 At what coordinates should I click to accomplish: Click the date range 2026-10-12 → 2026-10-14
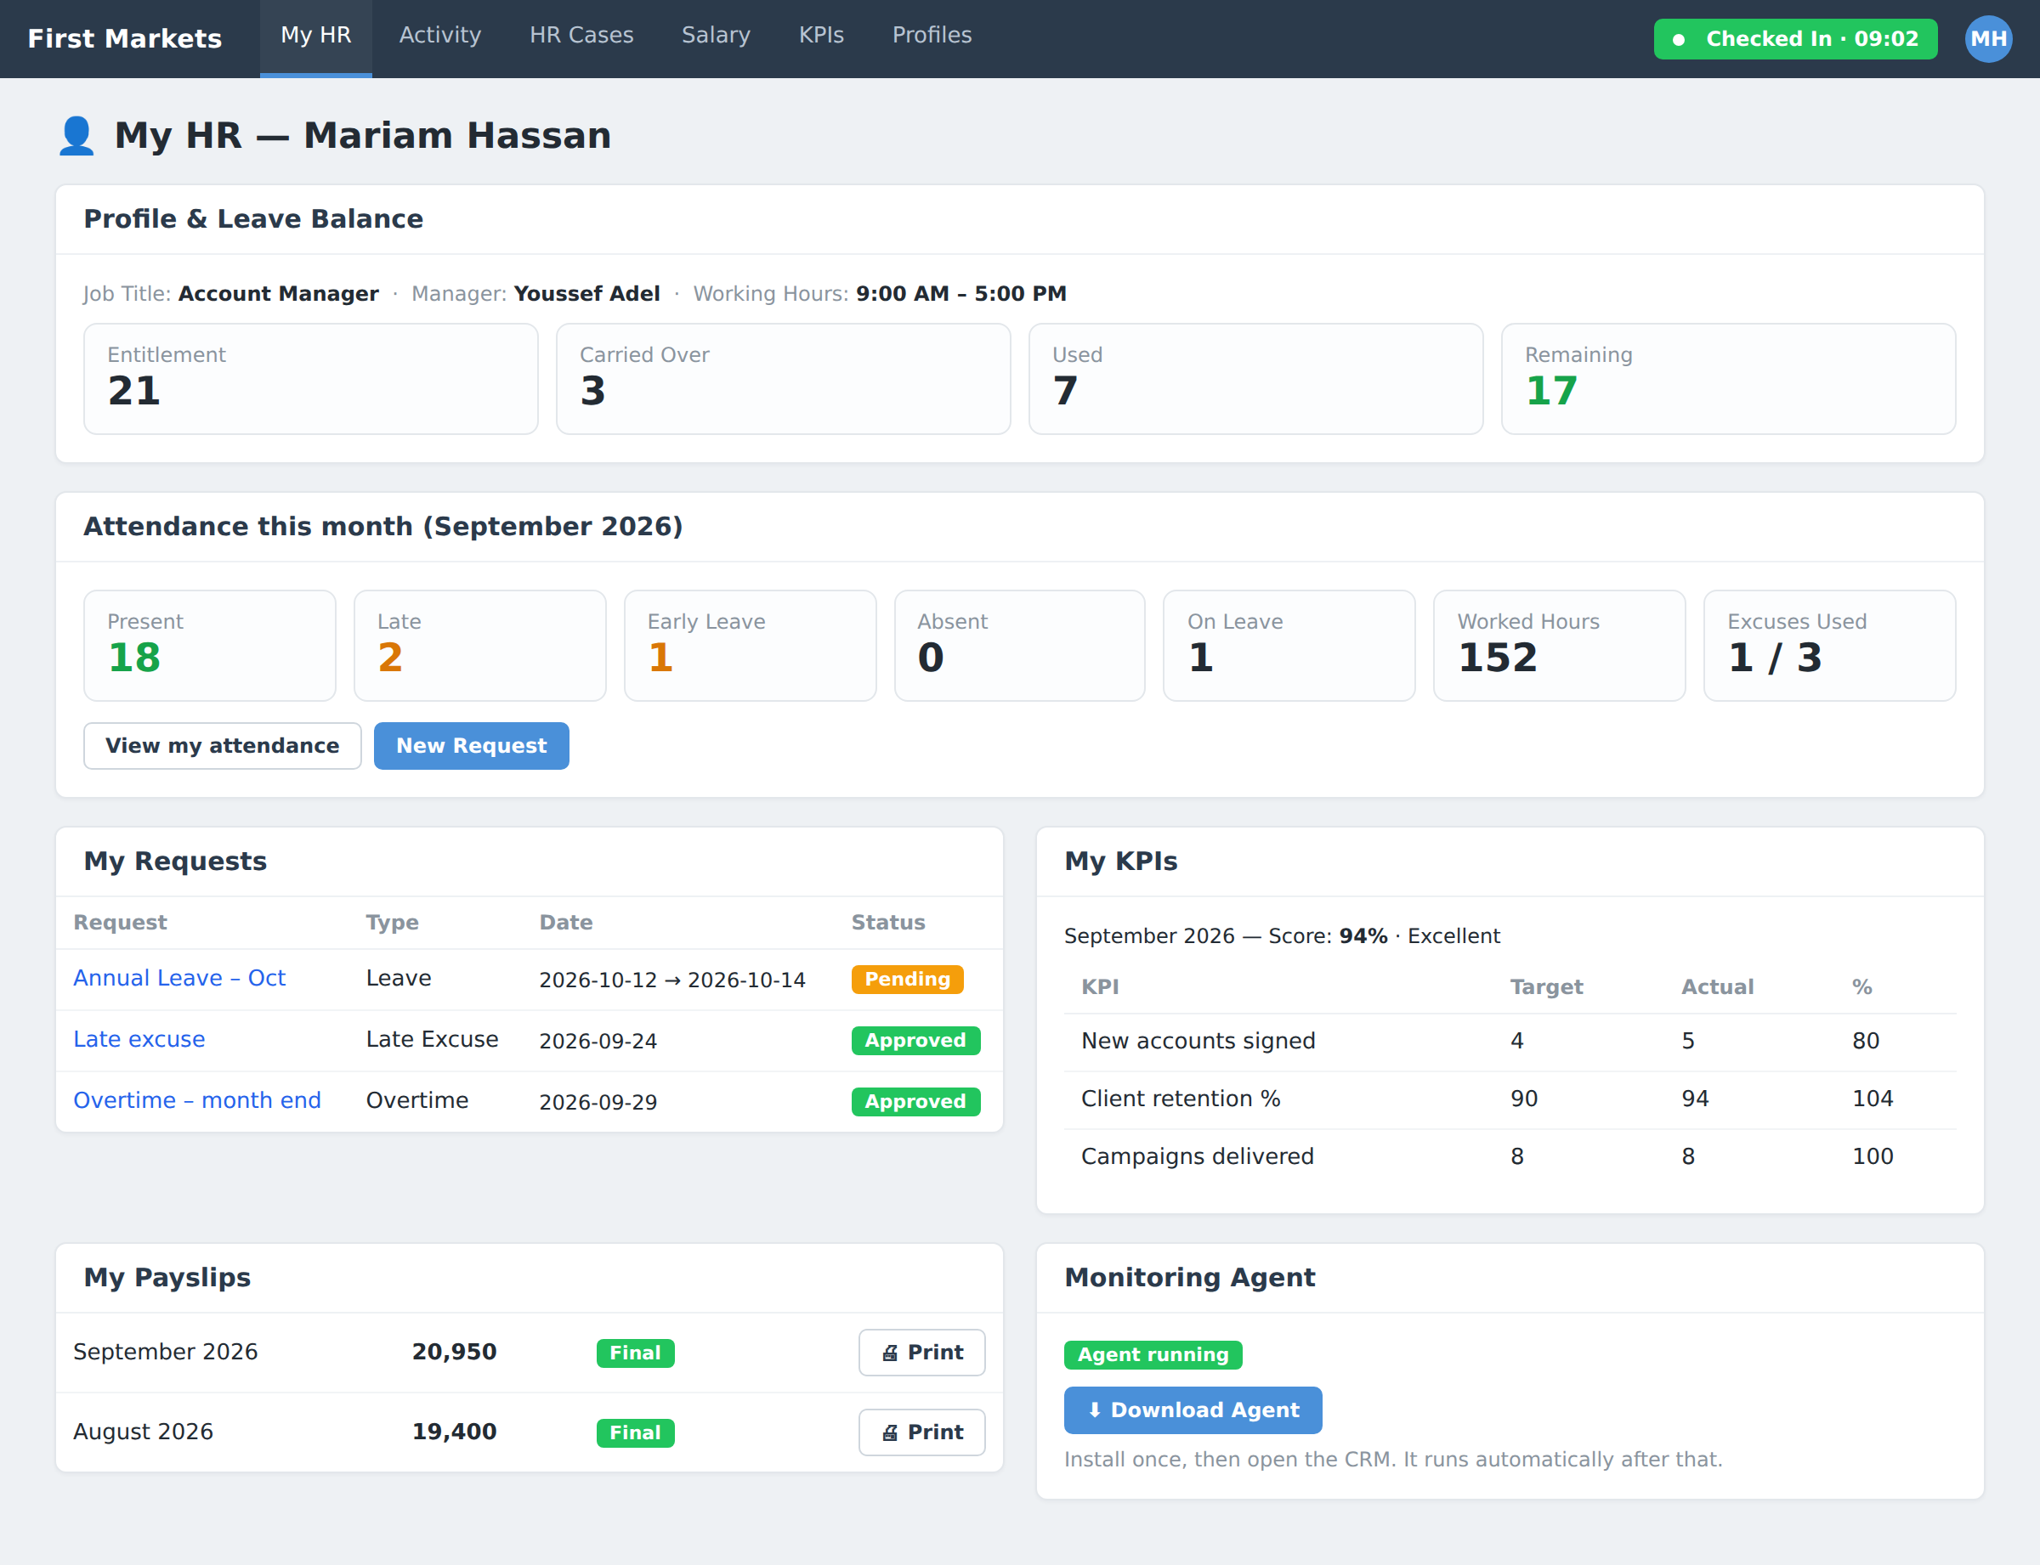(671, 980)
